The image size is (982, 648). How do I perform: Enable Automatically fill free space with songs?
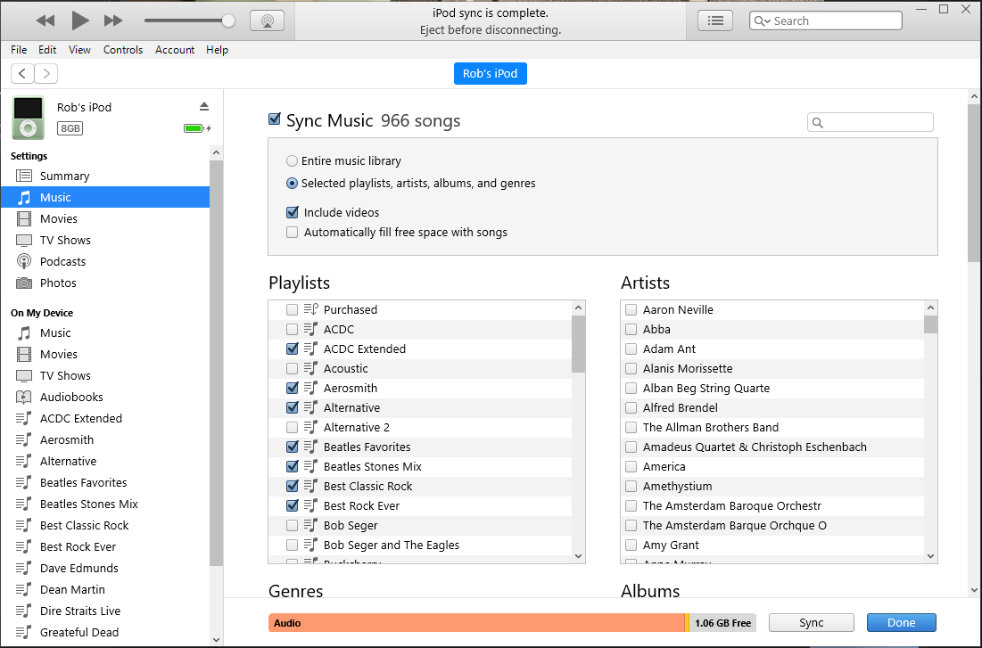click(293, 233)
